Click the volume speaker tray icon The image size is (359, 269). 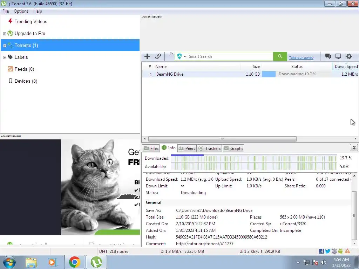point(324,262)
